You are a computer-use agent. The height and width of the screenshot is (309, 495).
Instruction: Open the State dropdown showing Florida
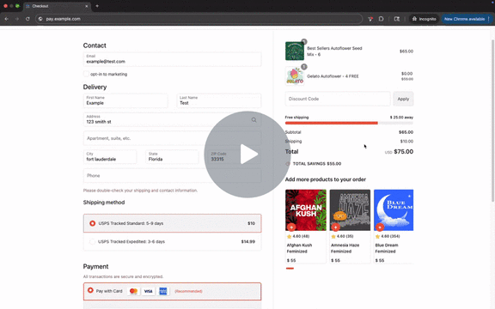tap(172, 157)
